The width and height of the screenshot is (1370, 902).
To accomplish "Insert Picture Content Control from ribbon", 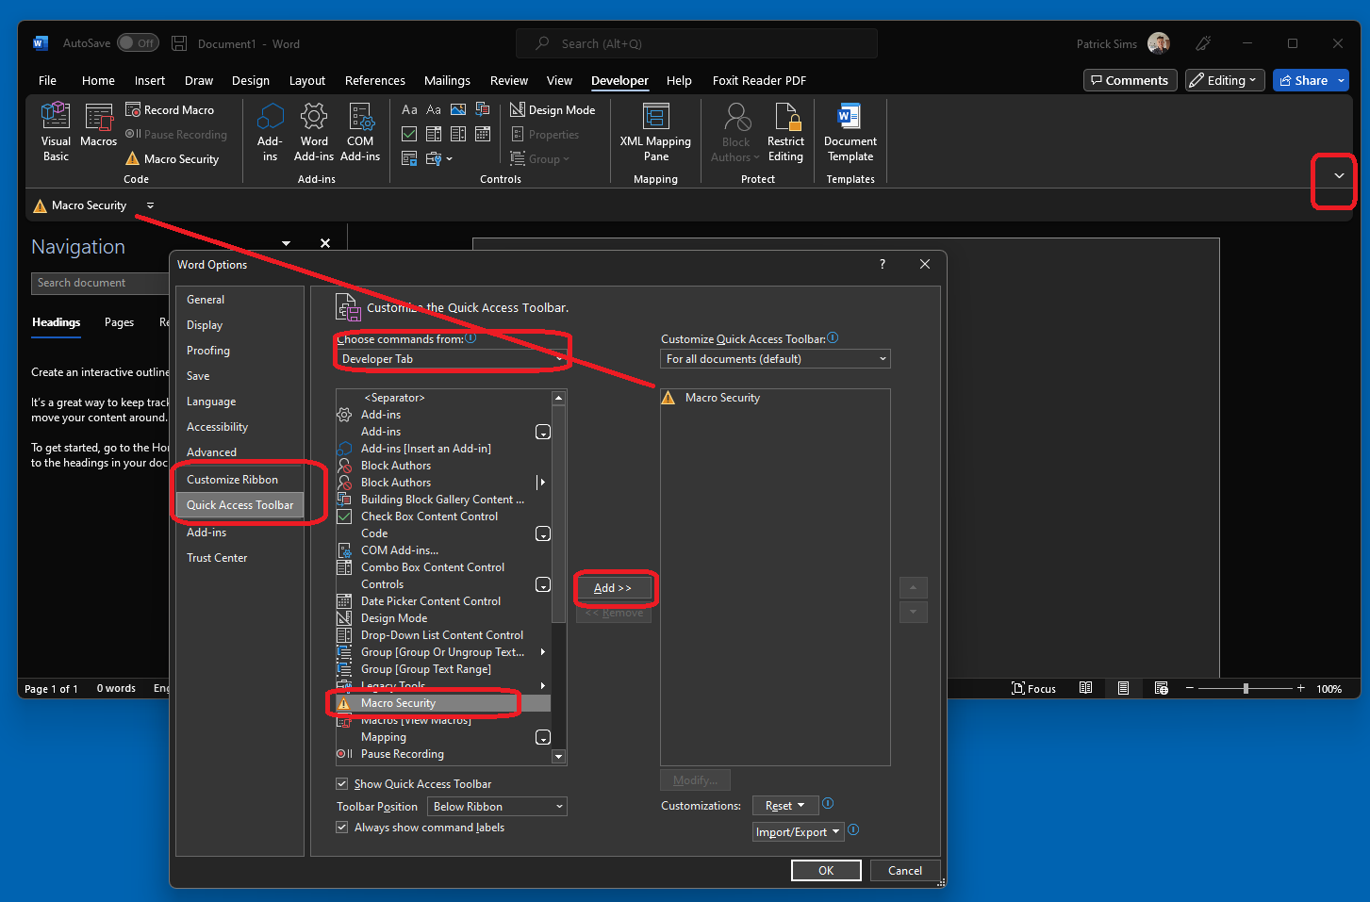I will coord(458,109).
